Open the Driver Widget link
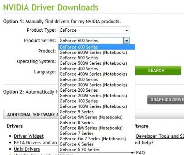The width and height of the screenshot is (184, 155). [x=29, y=136]
